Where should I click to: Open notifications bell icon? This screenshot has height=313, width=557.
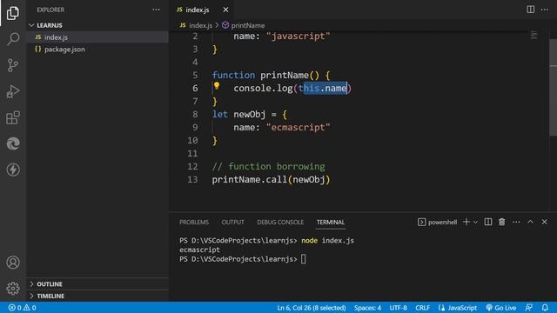pyautogui.click(x=545, y=308)
